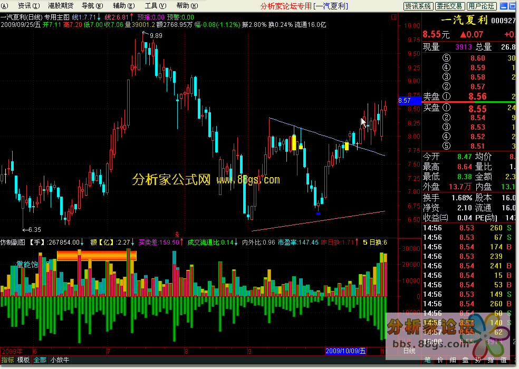The height and width of the screenshot is (369, 519).
Task: Select the 指 tab in quote panel
Action: point(491,360)
